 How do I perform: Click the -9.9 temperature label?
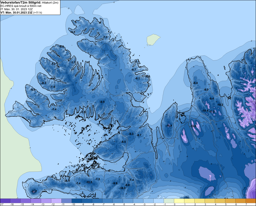coord(115,183)
